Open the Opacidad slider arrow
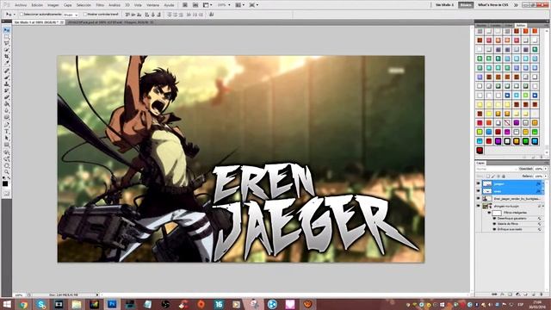The width and height of the screenshot is (551, 310). point(545,169)
